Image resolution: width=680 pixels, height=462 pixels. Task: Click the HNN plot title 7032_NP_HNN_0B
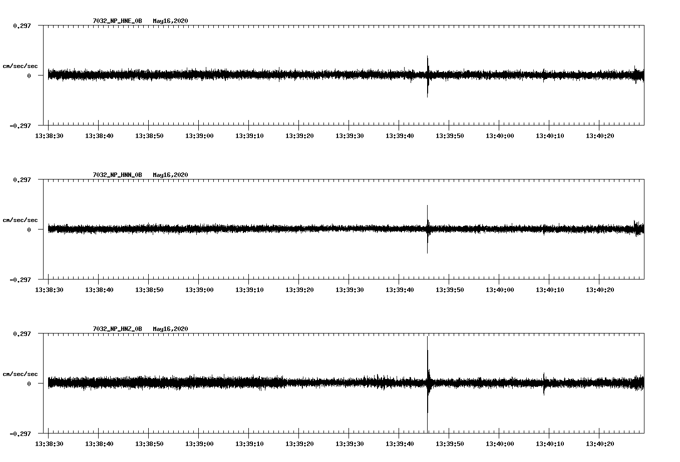coord(117,175)
